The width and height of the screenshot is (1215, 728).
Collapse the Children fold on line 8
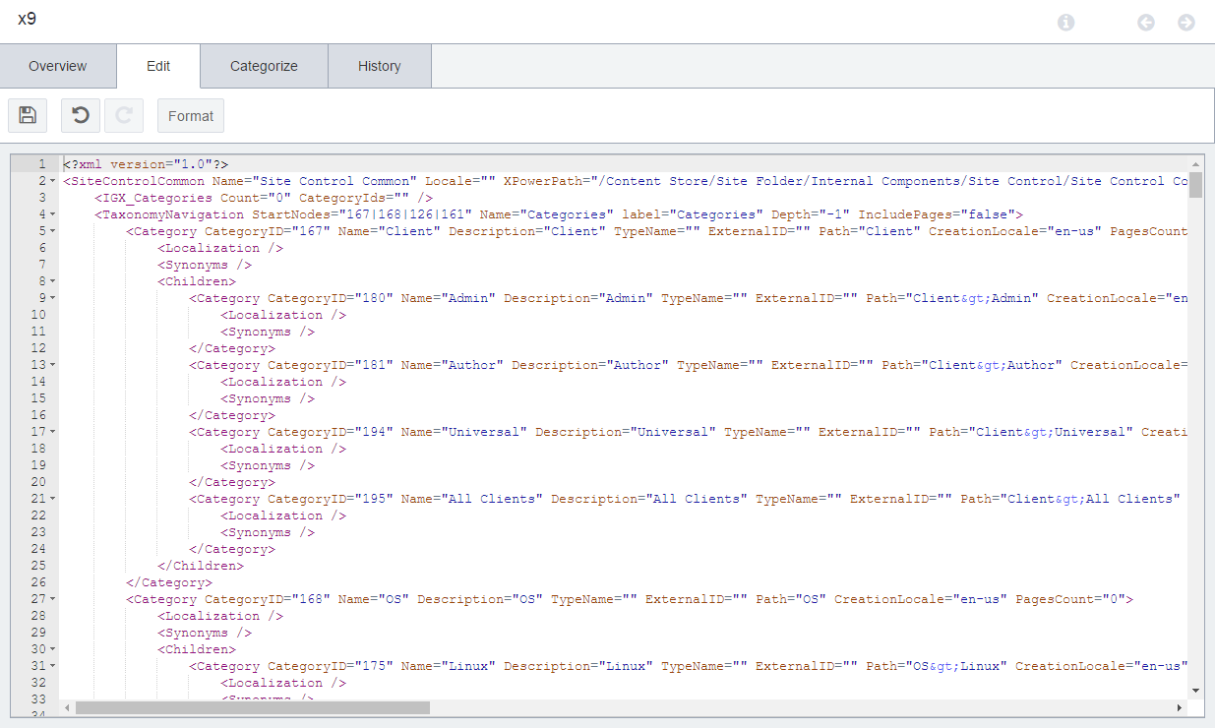[x=52, y=281]
